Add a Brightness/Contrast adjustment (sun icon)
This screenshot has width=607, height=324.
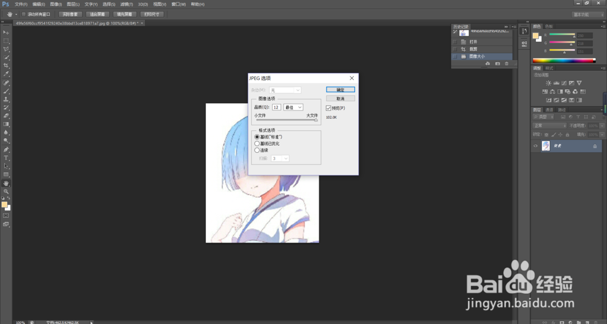pyautogui.click(x=548, y=83)
